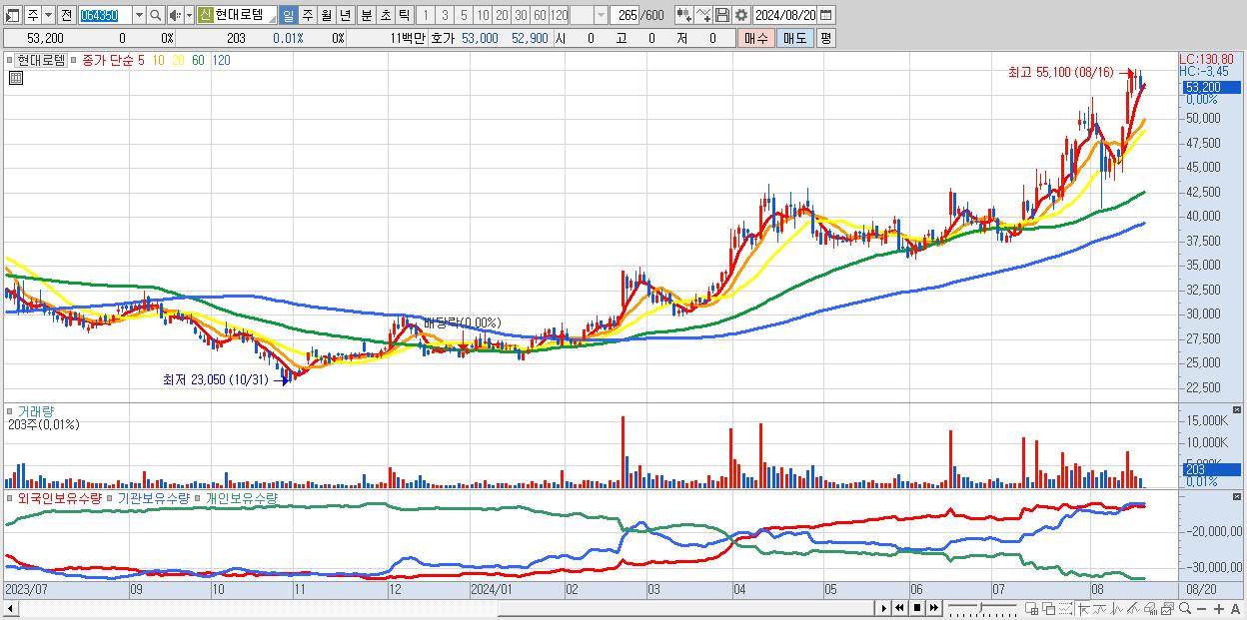Click the dotted-line chart icon in bottom toolbar
The height and width of the screenshot is (620, 1247).
(x=1065, y=609)
